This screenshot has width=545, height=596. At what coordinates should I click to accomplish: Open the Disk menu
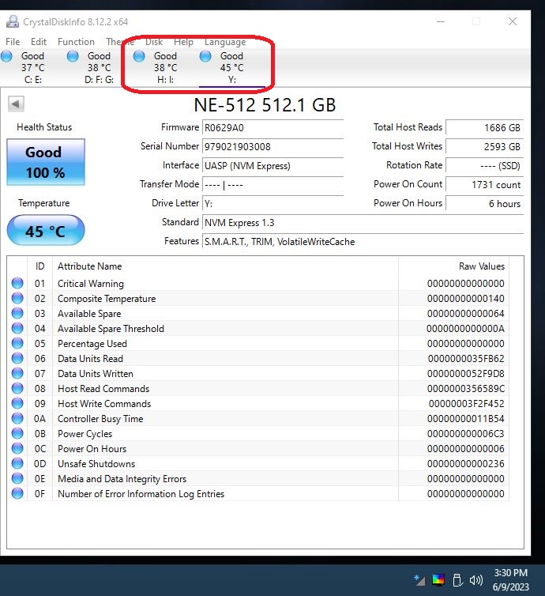(x=154, y=42)
